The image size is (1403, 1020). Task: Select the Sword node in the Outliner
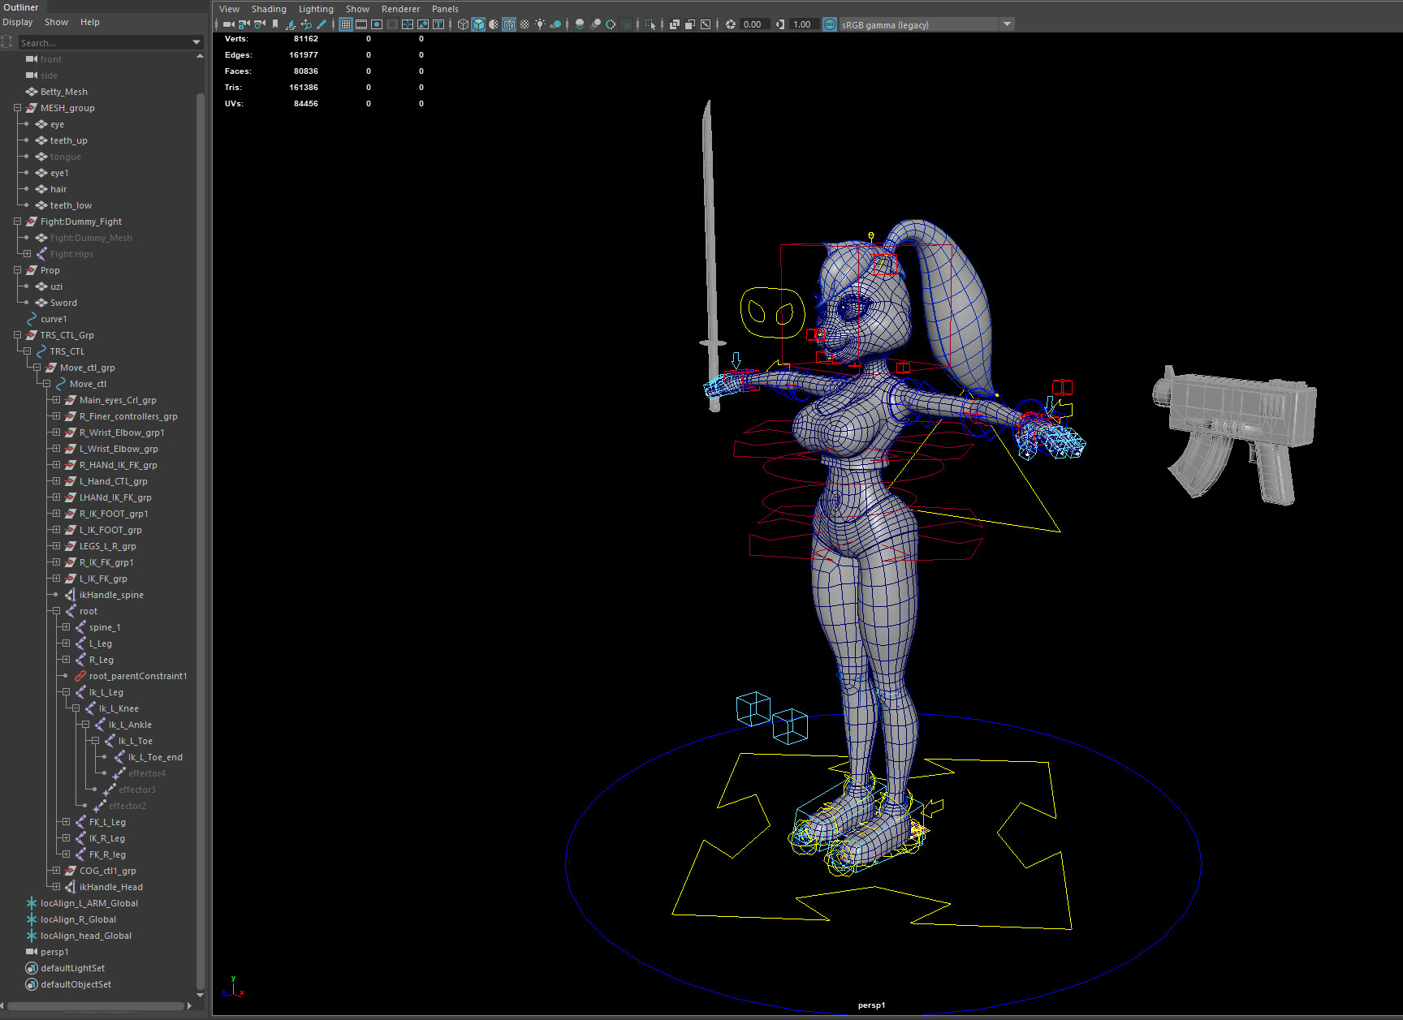[x=63, y=302]
